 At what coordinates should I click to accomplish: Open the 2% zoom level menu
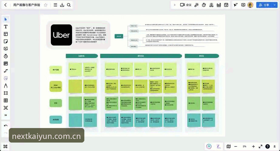245,146
